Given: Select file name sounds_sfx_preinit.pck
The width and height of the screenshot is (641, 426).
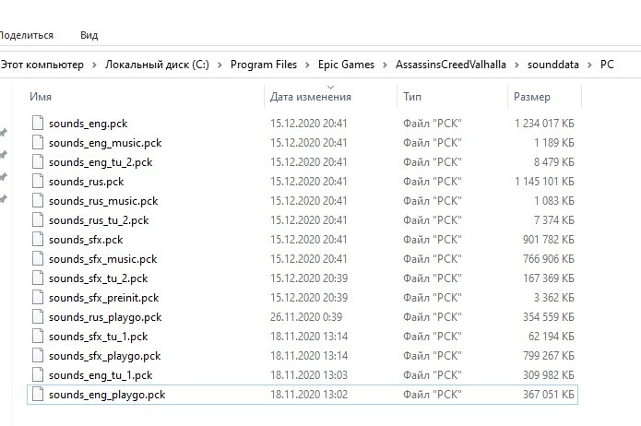Looking at the screenshot, I should (x=104, y=298).
